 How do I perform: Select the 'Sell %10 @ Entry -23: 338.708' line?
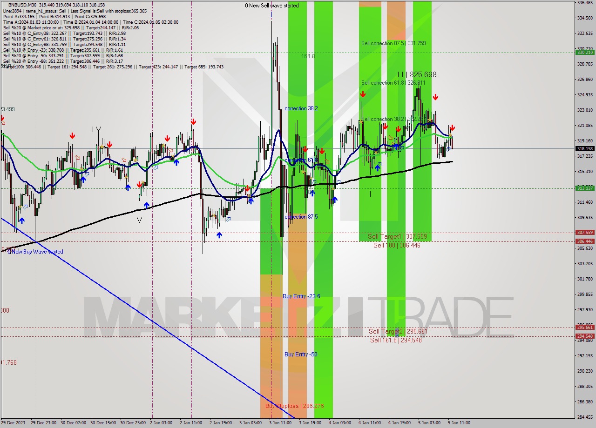[63, 50]
